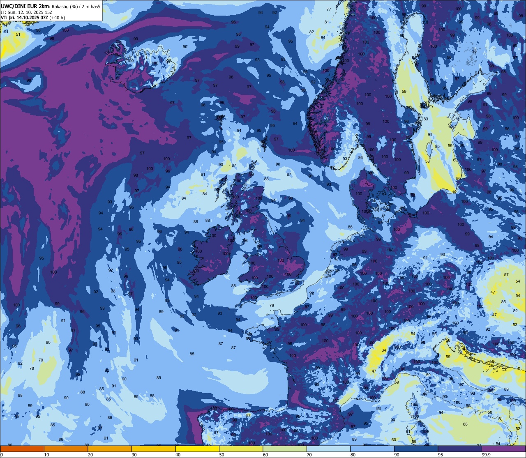Click the 70–80% pale blue legend swatch
This screenshot has width=526, height=458.
(x=328, y=449)
